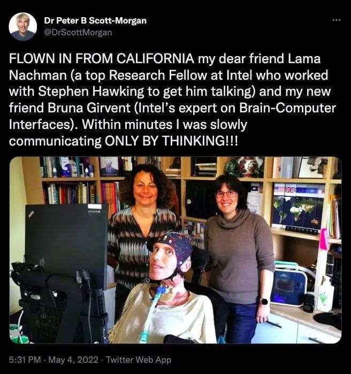The image size is (351, 374).
Task: Click the name Stephen Hawking in tweet
Action: click(91, 91)
